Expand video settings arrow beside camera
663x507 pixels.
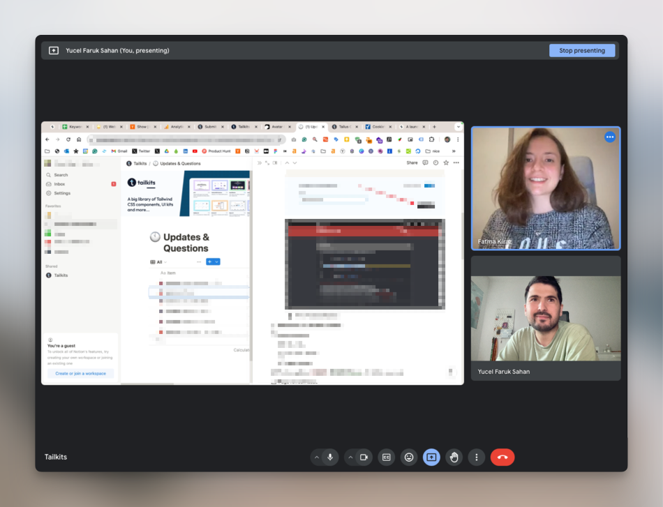tap(350, 457)
